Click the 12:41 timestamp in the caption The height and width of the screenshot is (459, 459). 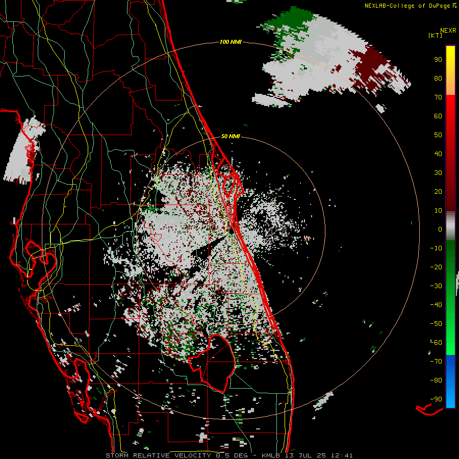pos(342,455)
